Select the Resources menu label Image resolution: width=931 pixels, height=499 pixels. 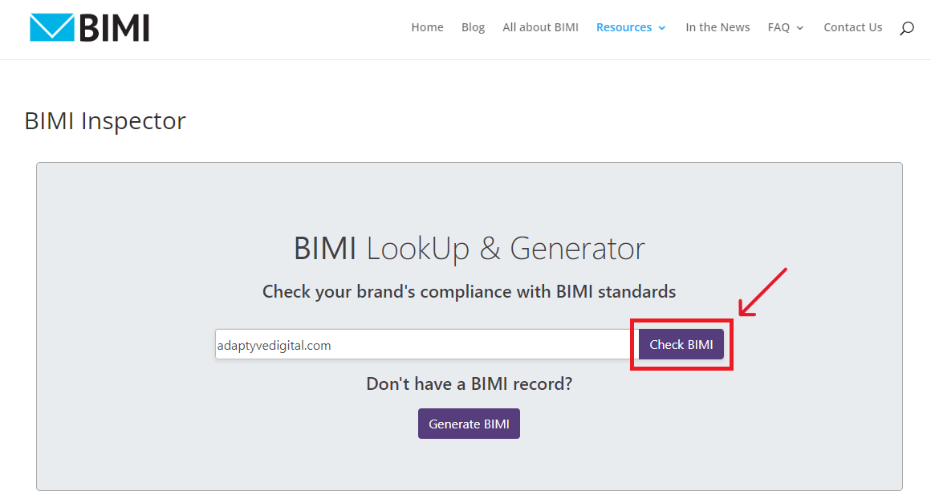click(624, 27)
